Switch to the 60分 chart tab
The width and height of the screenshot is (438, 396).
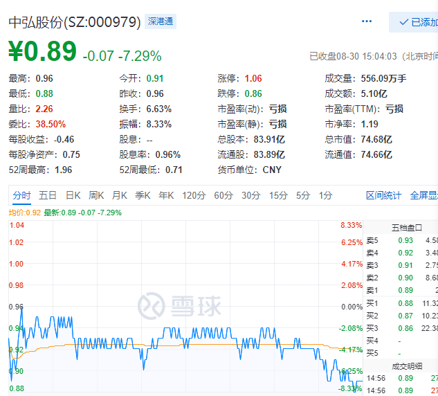point(223,195)
